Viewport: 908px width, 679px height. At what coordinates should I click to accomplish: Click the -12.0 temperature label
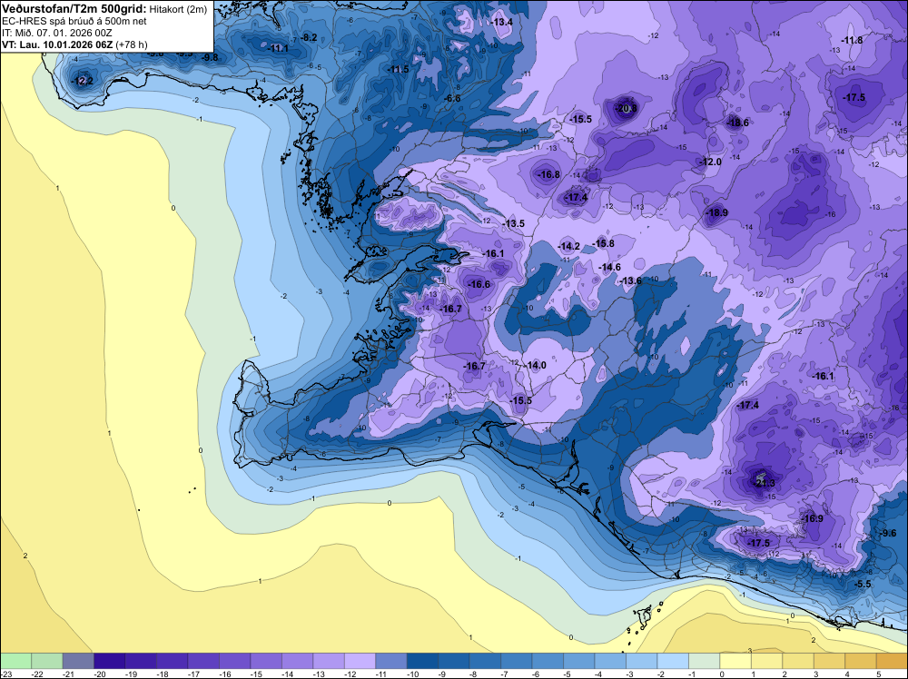click(711, 162)
